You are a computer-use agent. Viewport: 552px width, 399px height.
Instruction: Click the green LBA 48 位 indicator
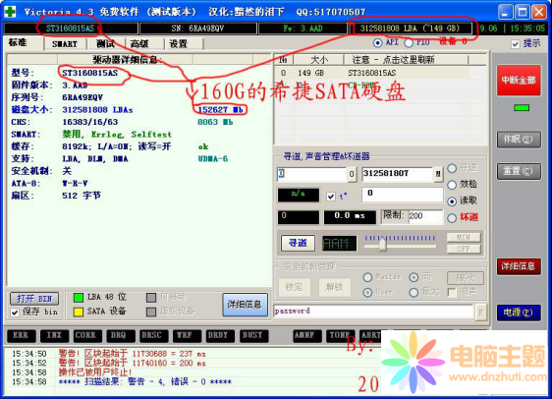click(x=79, y=298)
